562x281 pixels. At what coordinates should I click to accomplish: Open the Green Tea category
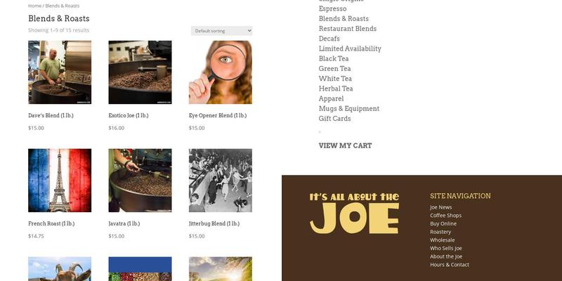[x=335, y=69]
